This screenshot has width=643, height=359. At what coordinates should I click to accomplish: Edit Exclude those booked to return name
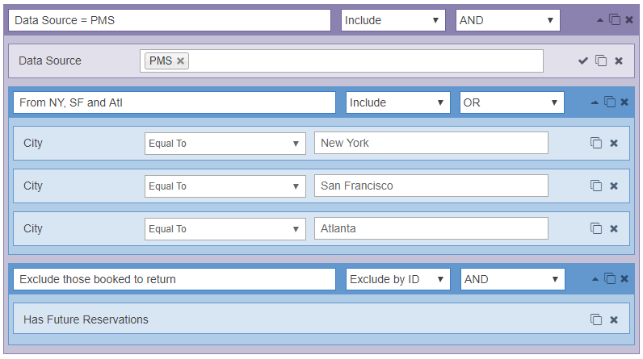[174, 279]
